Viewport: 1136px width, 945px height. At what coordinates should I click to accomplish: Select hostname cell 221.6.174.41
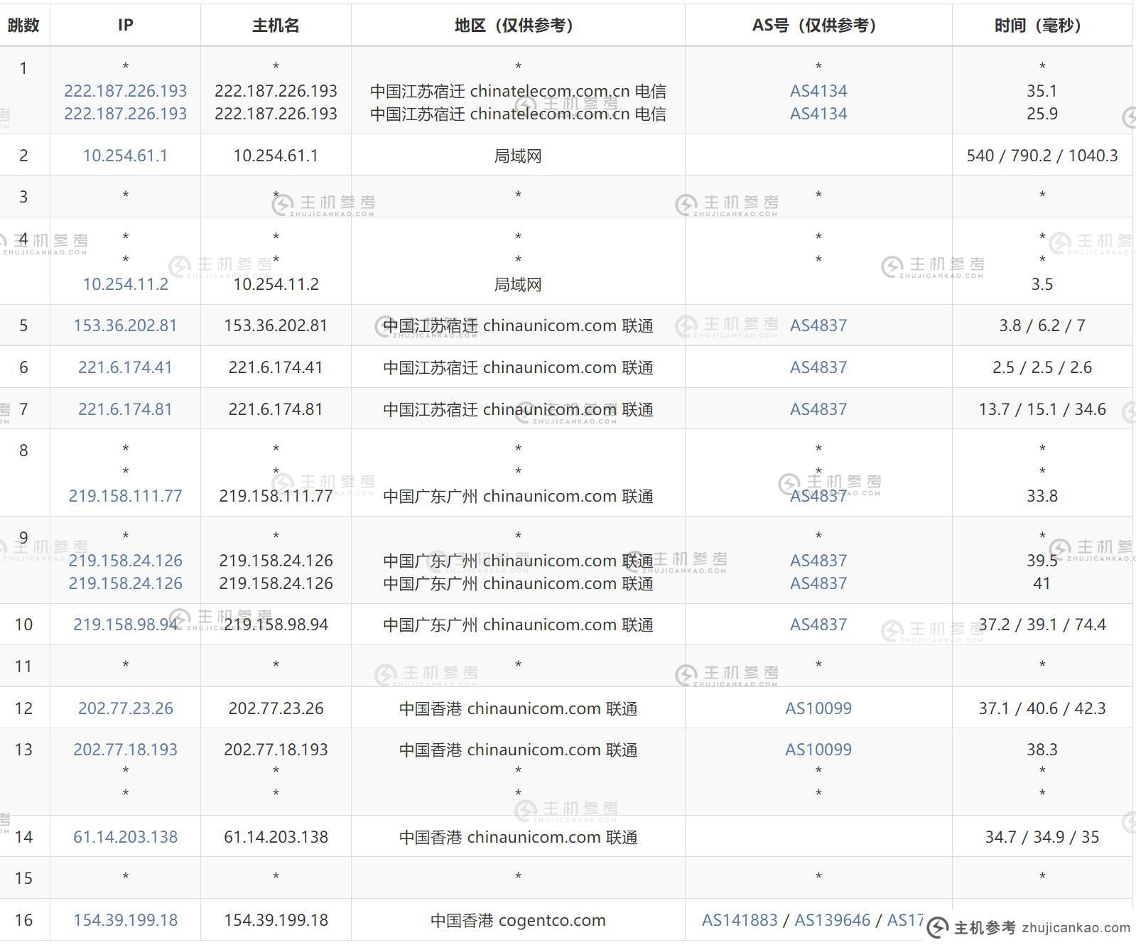click(276, 367)
